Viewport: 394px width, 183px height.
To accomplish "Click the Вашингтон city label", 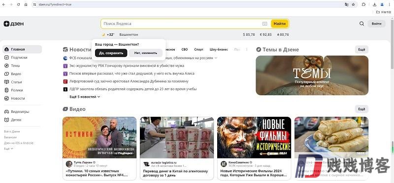I will tap(129, 34).
